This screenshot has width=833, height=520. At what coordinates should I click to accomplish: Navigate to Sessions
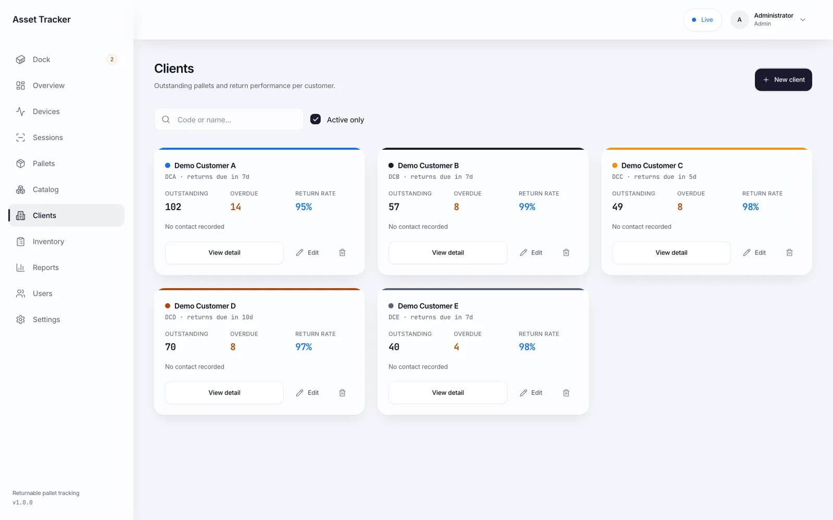tap(66, 137)
